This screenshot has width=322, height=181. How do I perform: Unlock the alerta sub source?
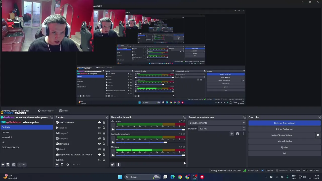click(x=104, y=144)
